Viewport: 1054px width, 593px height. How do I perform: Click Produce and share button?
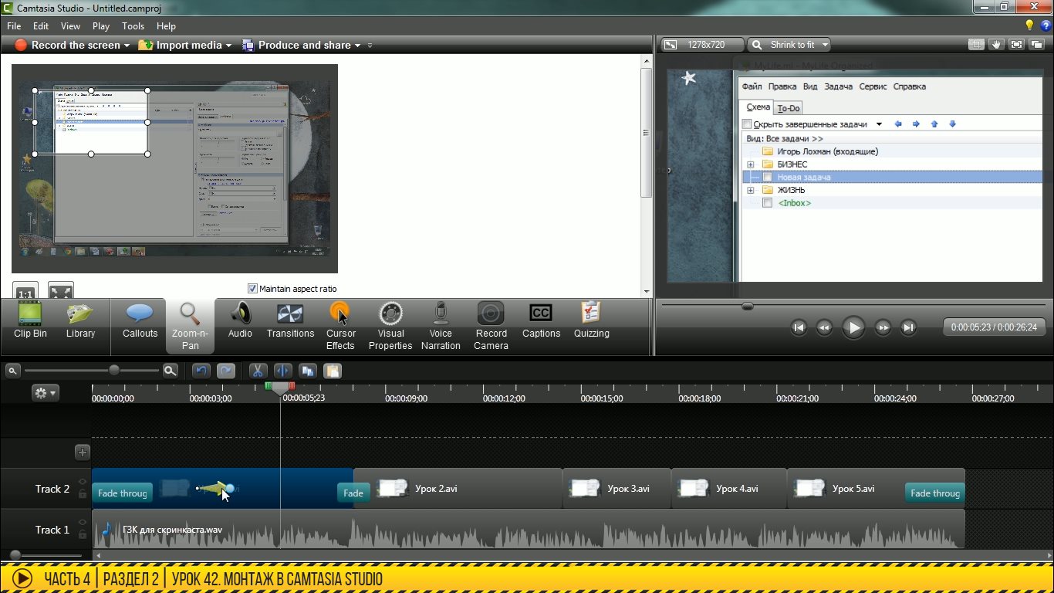tap(297, 46)
